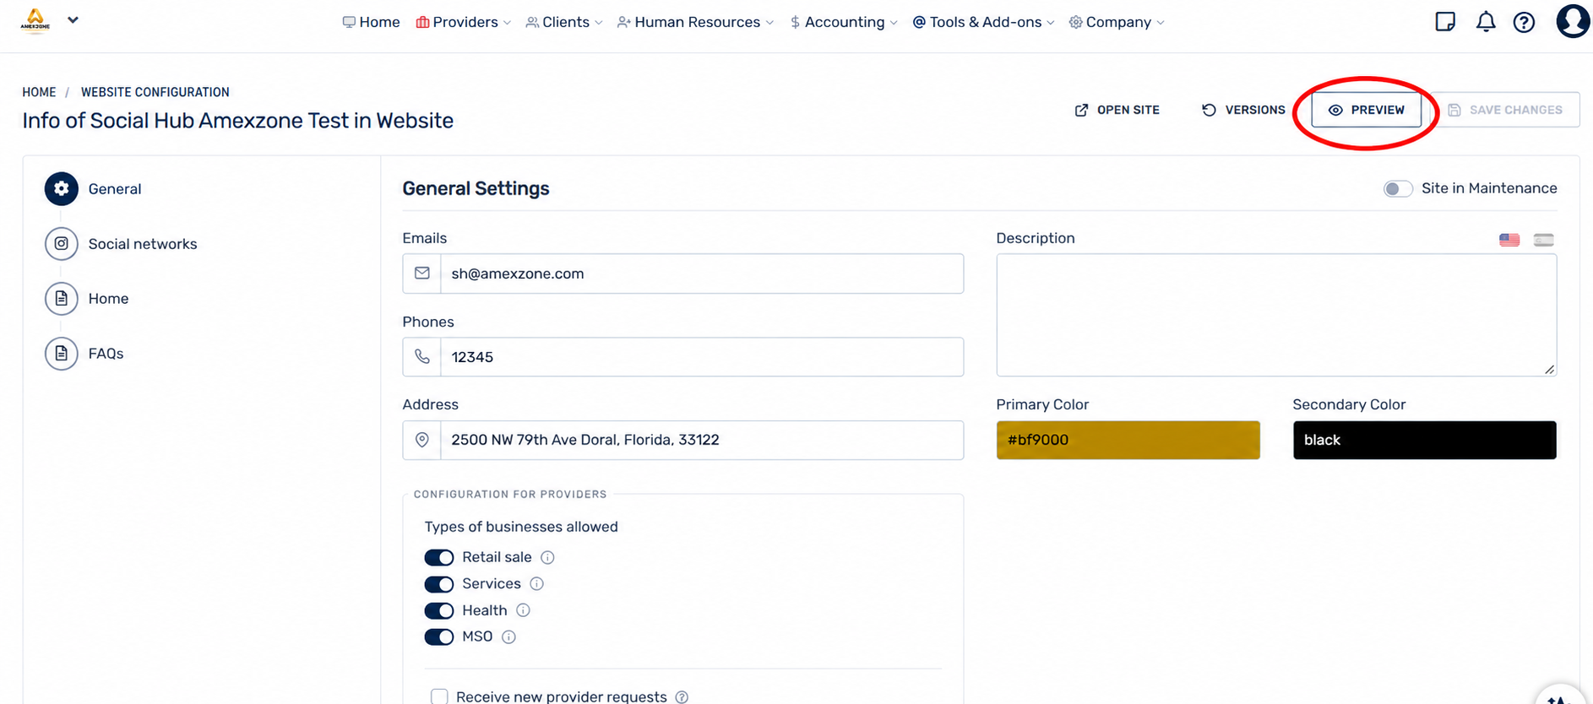This screenshot has width=1593, height=704.
Task: Click HOME breadcrumb link
Action: [39, 92]
